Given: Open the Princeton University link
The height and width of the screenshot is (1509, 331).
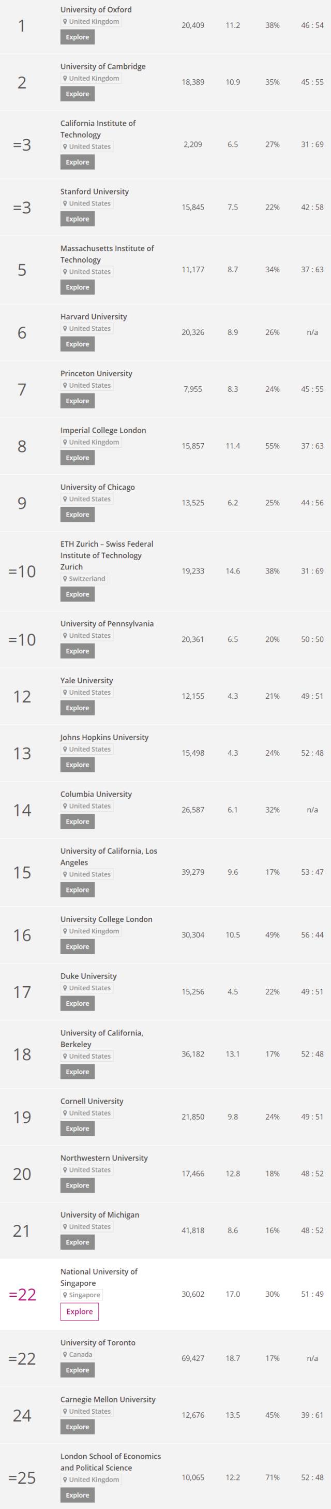Looking at the screenshot, I should (x=97, y=374).
